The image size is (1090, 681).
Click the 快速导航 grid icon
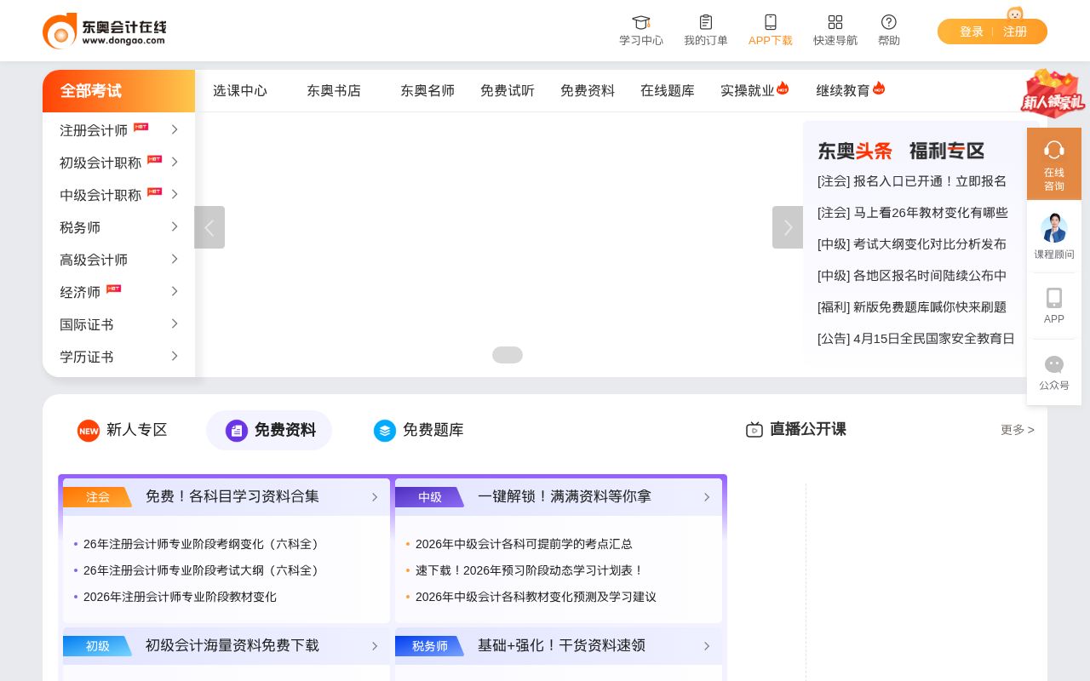835,22
